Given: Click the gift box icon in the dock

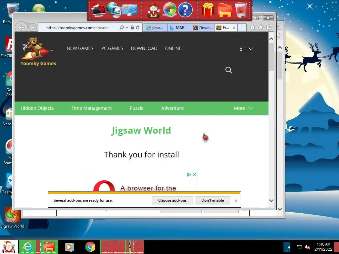Looking at the screenshot, I should [208, 10].
